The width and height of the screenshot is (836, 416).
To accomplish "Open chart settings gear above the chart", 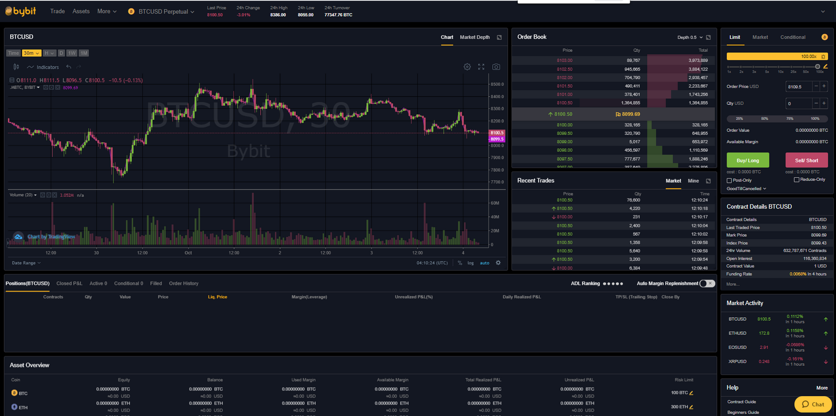I will (467, 67).
